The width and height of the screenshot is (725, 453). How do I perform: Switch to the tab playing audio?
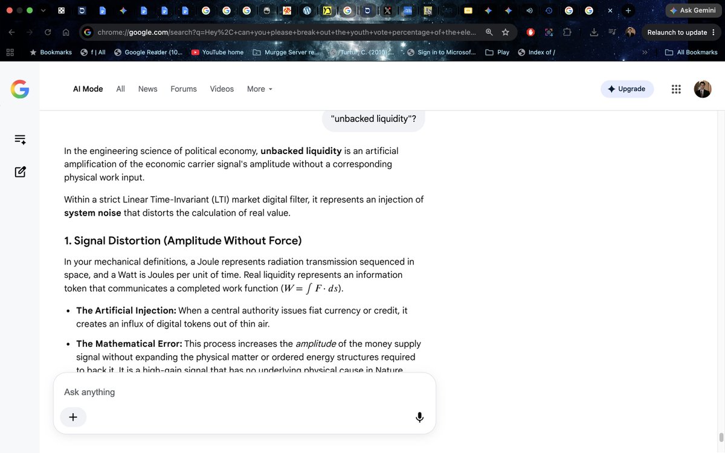pos(529,10)
